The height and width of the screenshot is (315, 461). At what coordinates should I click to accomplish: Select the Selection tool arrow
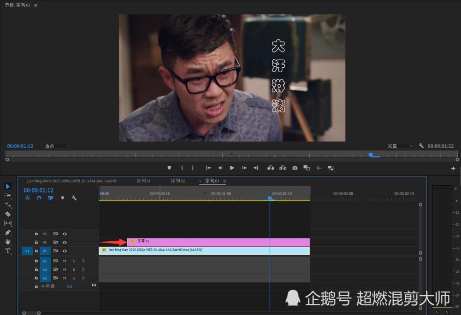pos(8,186)
